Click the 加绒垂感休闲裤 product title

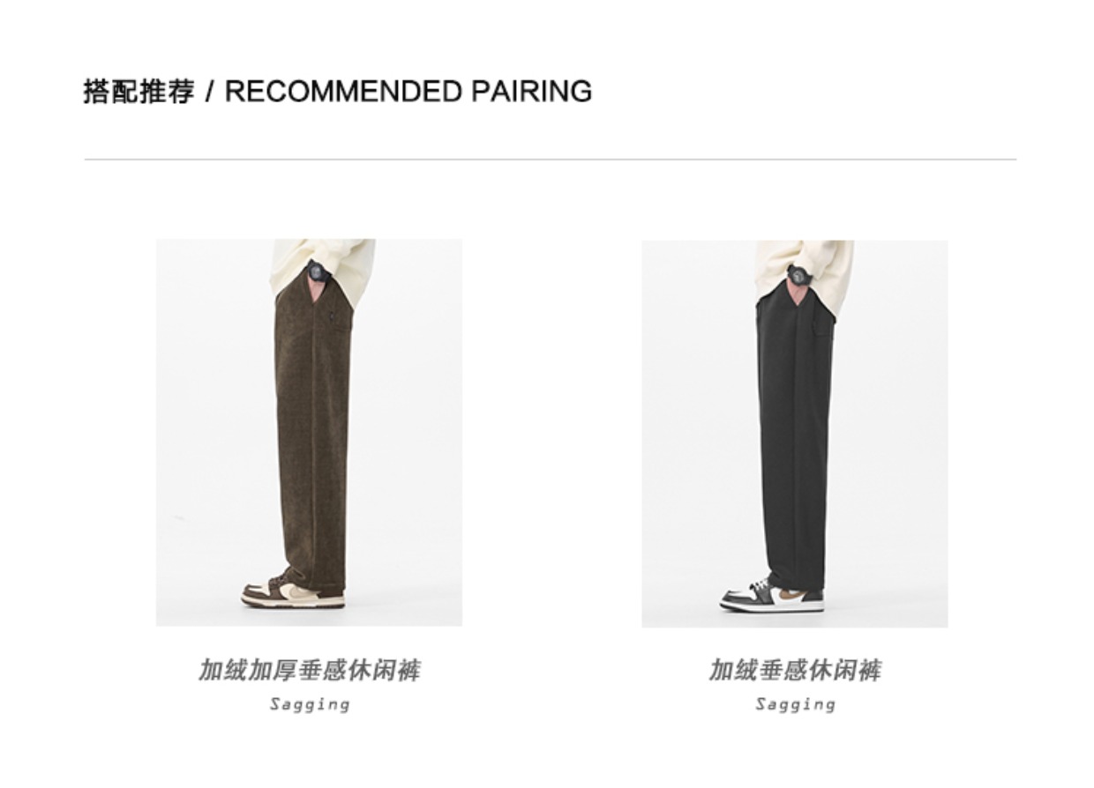tap(795, 670)
